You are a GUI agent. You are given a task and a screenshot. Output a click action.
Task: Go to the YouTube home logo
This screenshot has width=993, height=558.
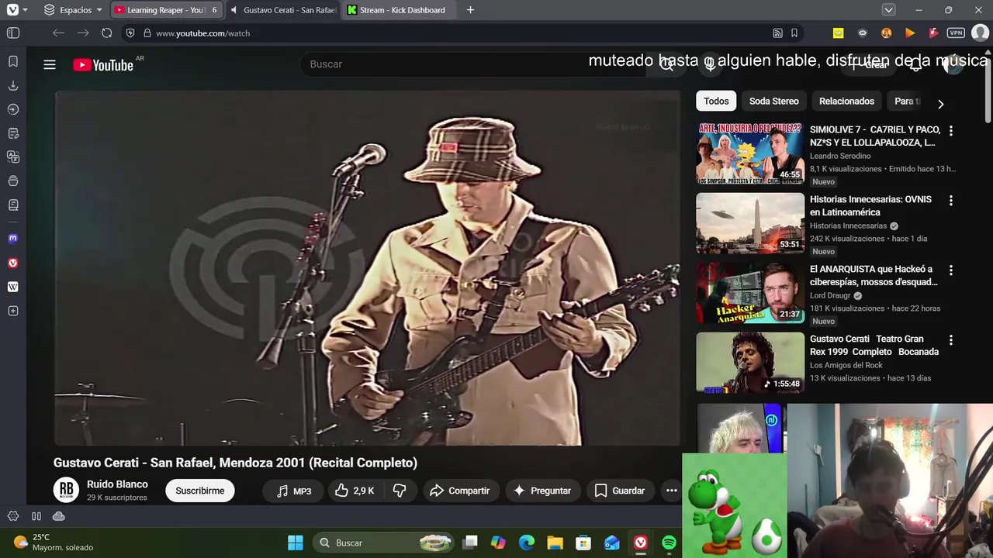click(104, 65)
